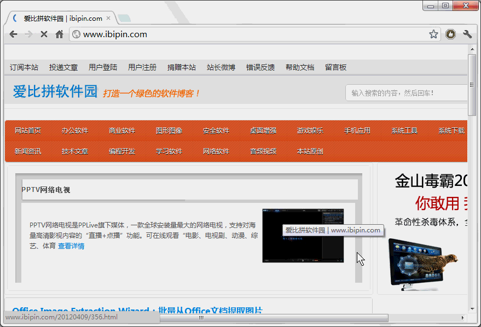Open 技术文章 category
Screen dimensions: 481x327
coord(75,151)
